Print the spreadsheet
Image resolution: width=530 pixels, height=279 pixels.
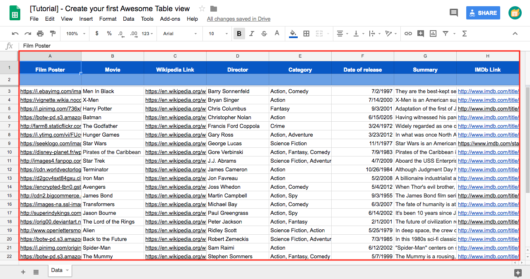(x=40, y=34)
